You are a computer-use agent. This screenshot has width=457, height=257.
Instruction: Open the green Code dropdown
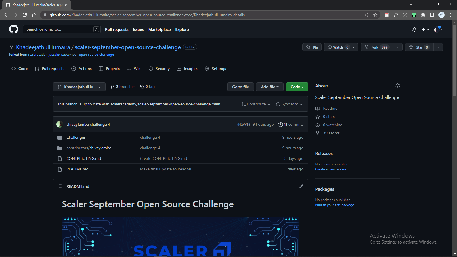[297, 87]
